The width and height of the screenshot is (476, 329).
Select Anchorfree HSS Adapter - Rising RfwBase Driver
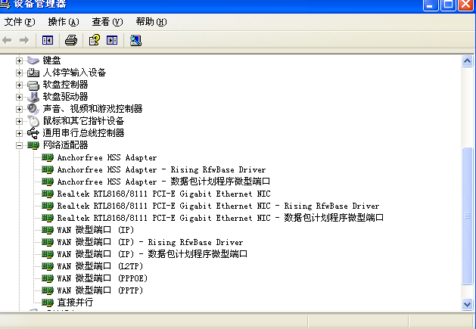pos(161,169)
